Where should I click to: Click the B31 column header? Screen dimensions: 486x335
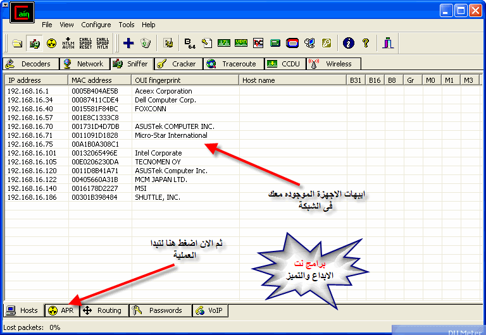356,80
